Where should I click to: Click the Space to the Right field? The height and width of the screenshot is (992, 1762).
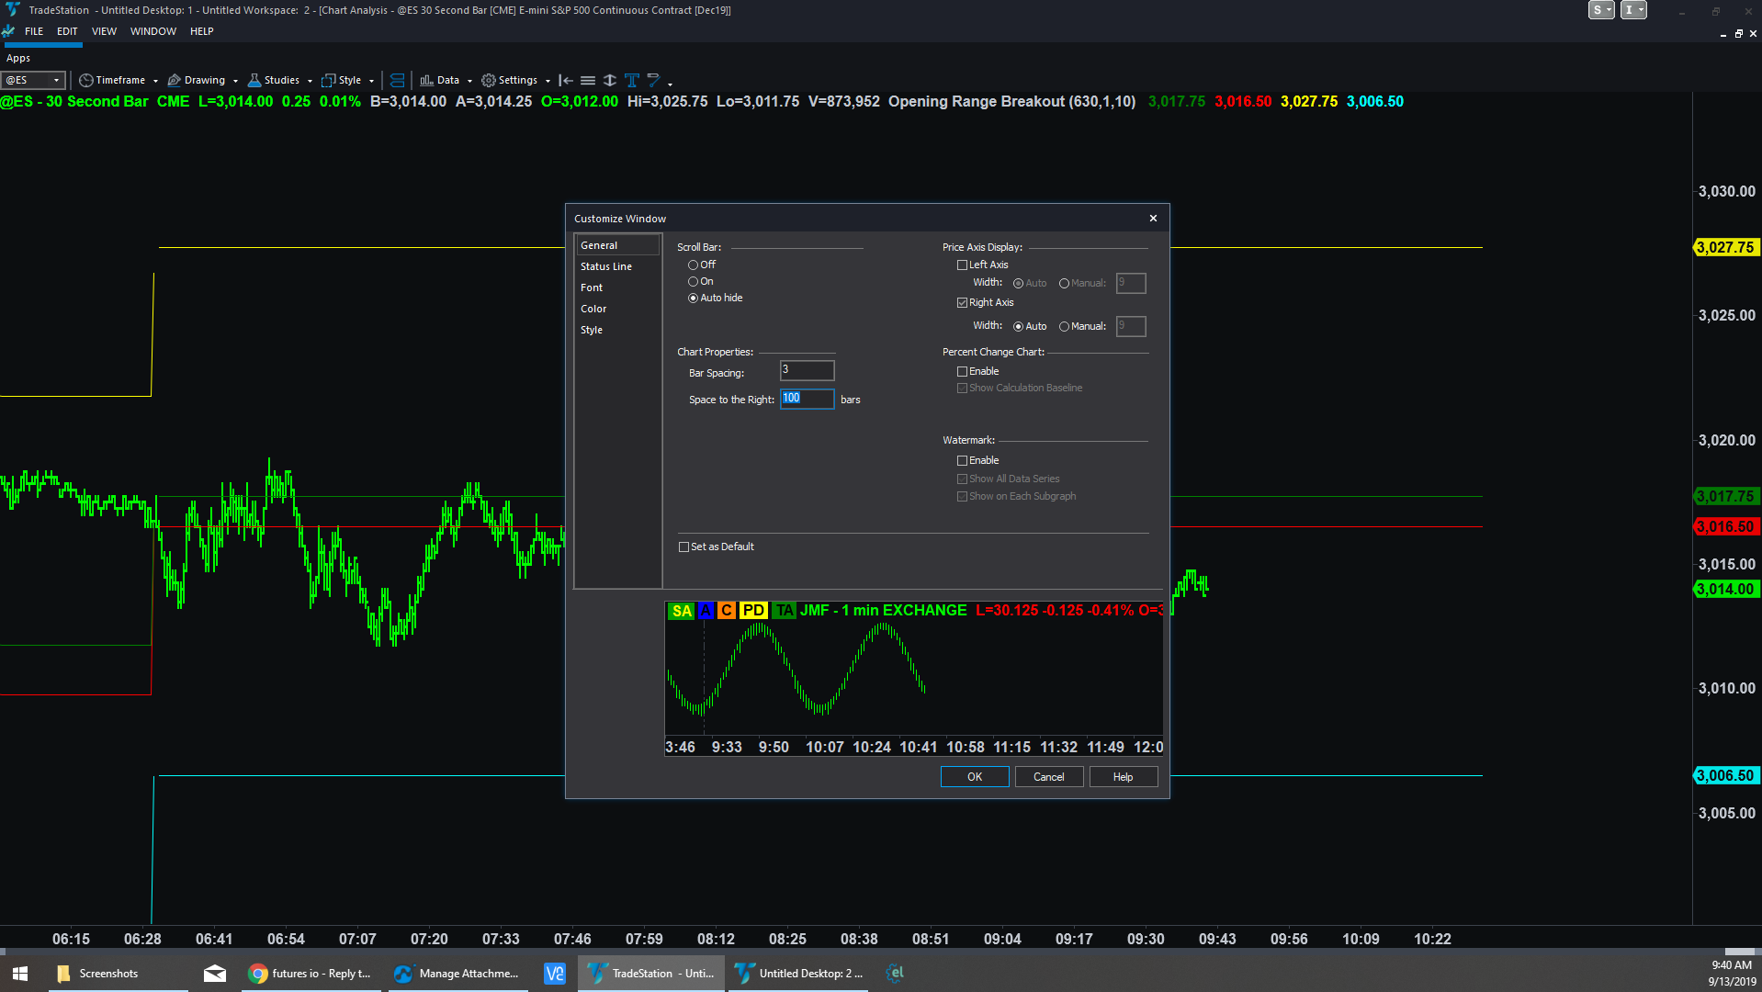point(807,399)
